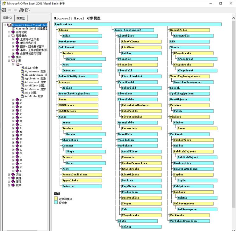Viewport: 236px width, 231px height.
Task: Click the book icon beside 单元格和区域
Action: click(x=18, y=43)
